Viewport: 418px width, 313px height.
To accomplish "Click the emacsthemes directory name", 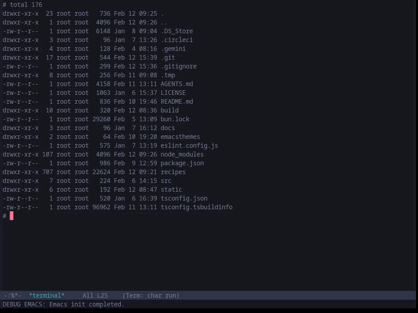I will [x=180, y=137].
